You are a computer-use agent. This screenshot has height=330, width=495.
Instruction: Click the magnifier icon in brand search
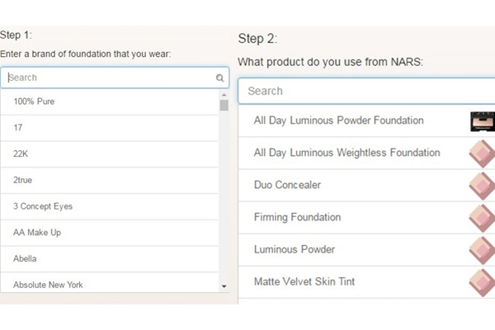pos(220,78)
